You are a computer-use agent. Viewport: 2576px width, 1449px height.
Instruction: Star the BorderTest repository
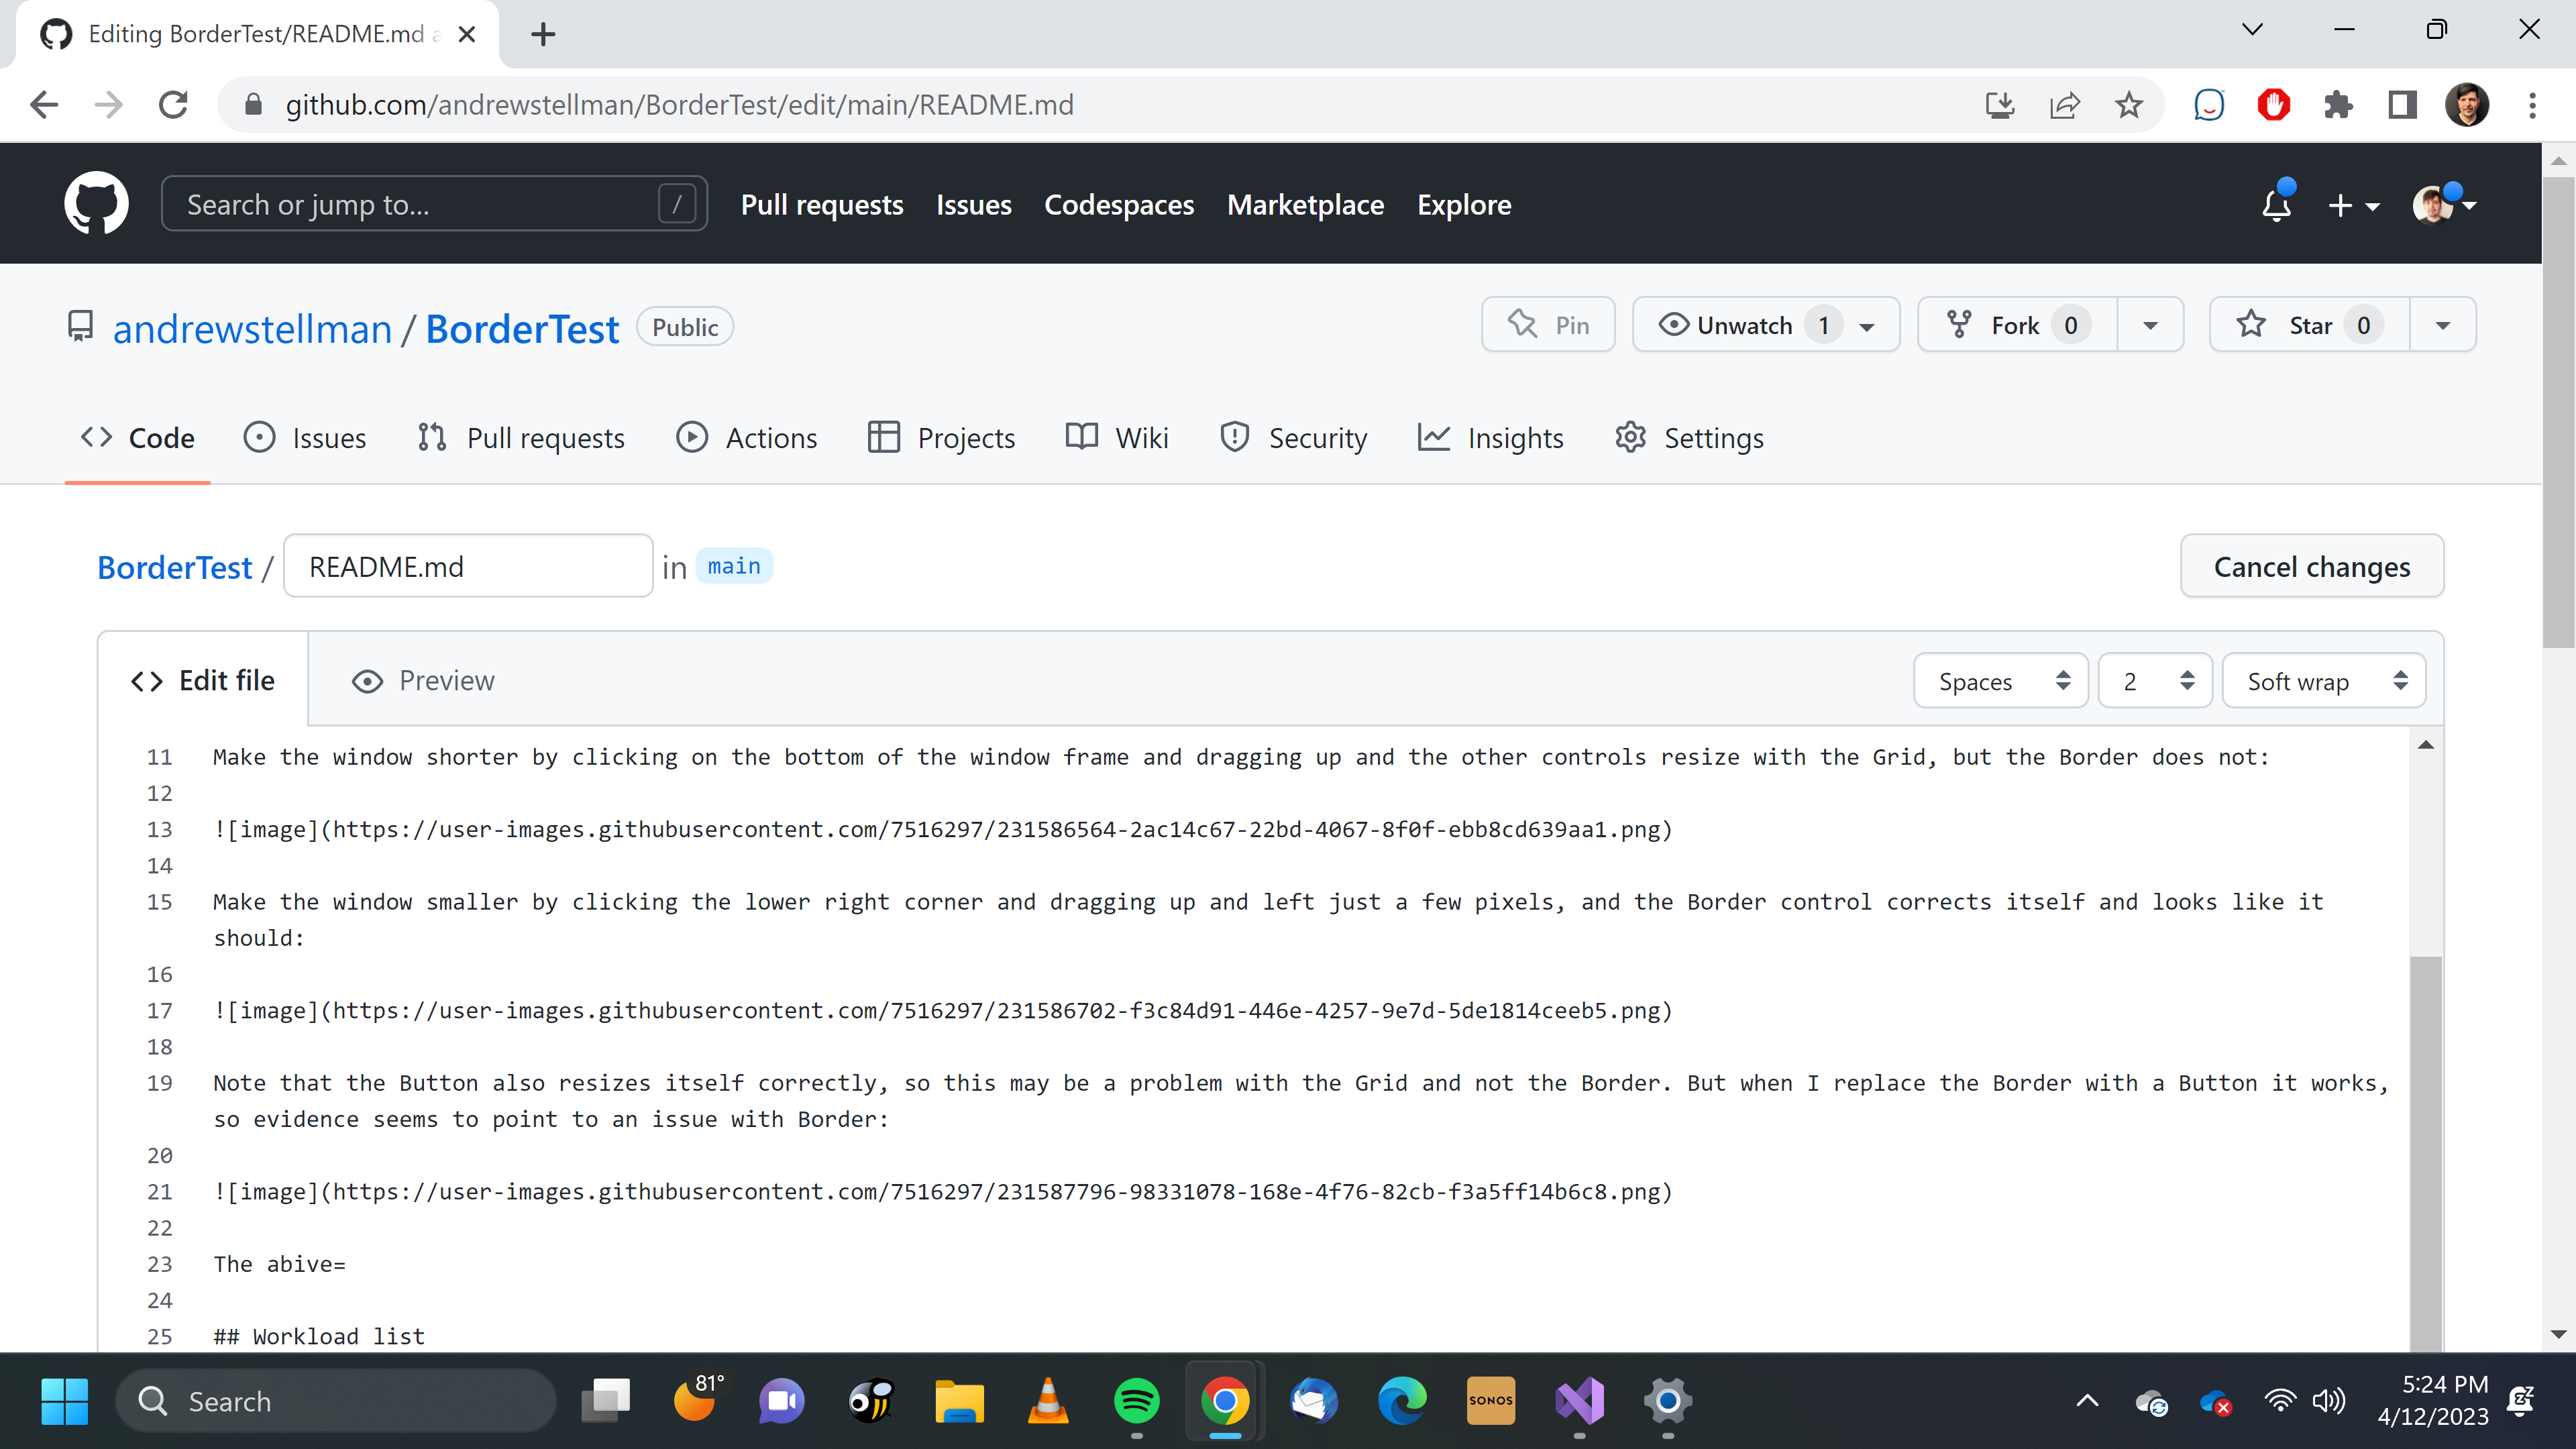click(x=2311, y=324)
